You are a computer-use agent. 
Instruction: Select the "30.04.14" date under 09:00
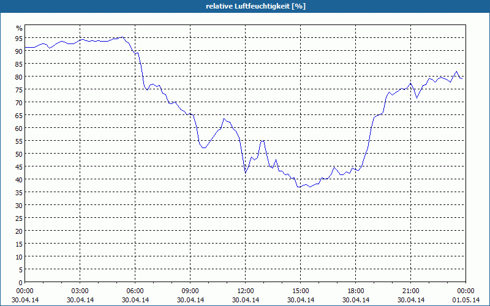pos(190,300)
